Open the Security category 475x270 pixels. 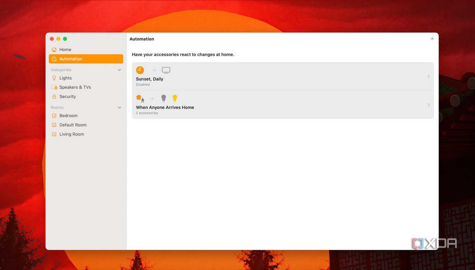point(86,97)
